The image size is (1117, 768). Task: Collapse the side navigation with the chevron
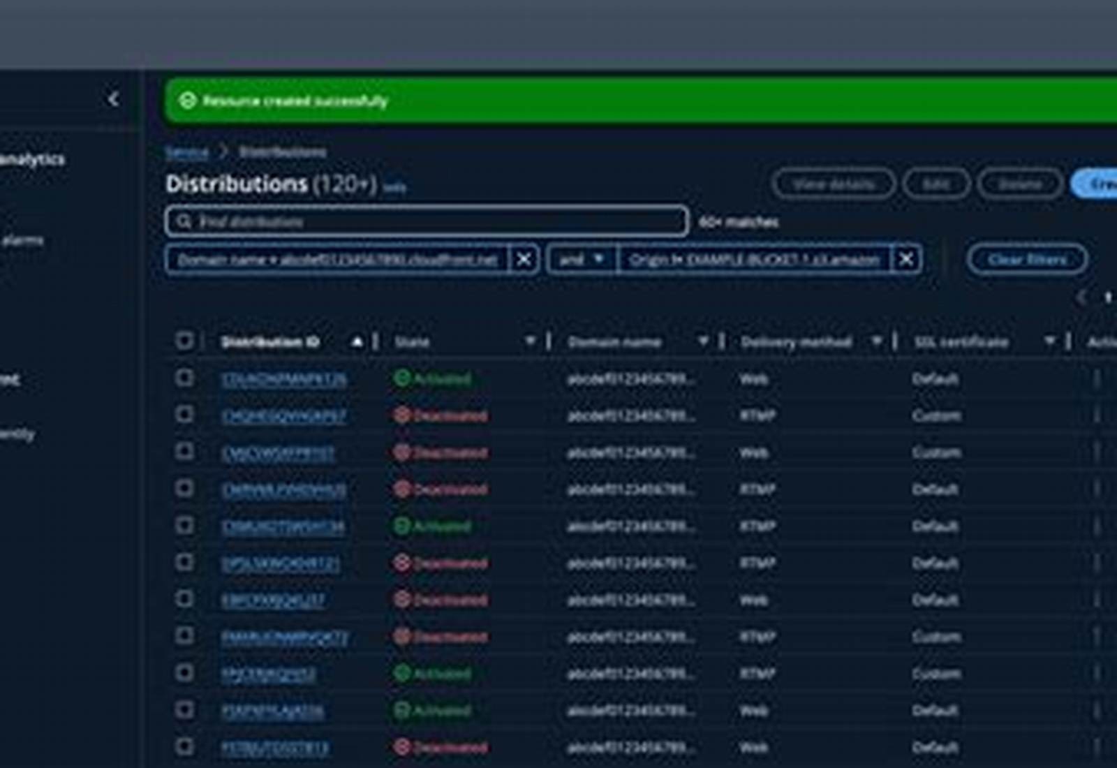[113, 99]
